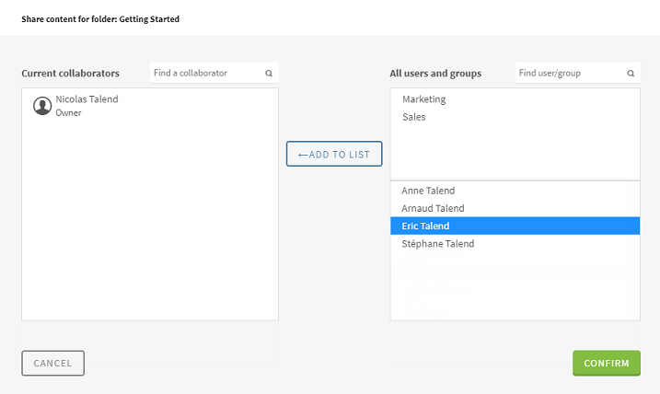Click the Share content dialog title

click(x=100, y=17)
